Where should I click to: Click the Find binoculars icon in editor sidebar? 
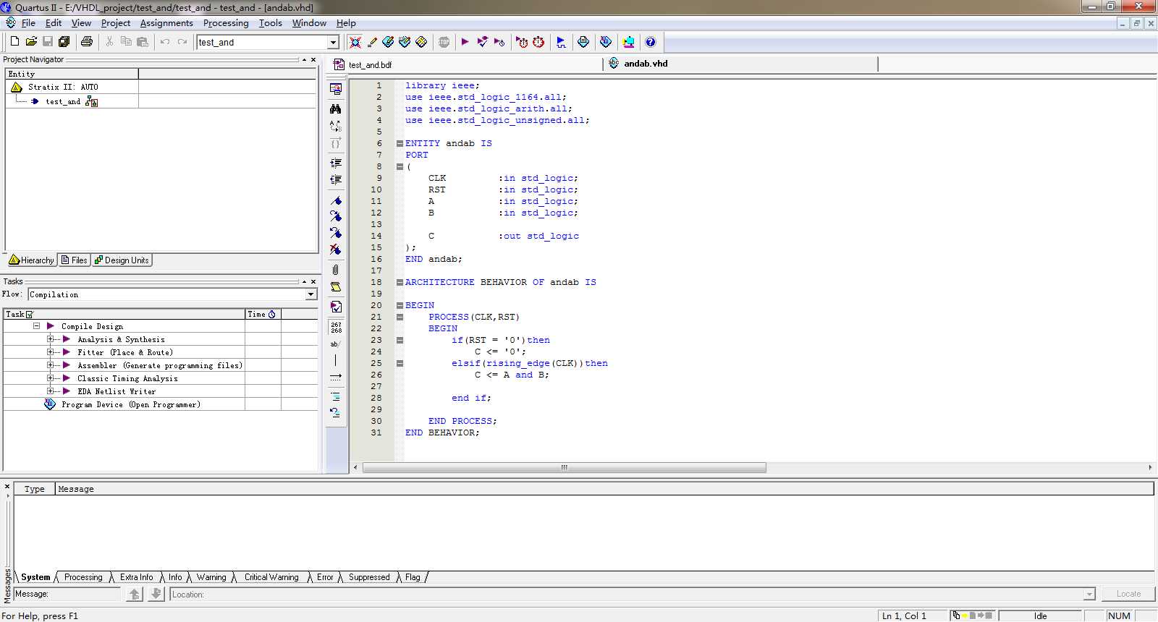coord(336,108)
